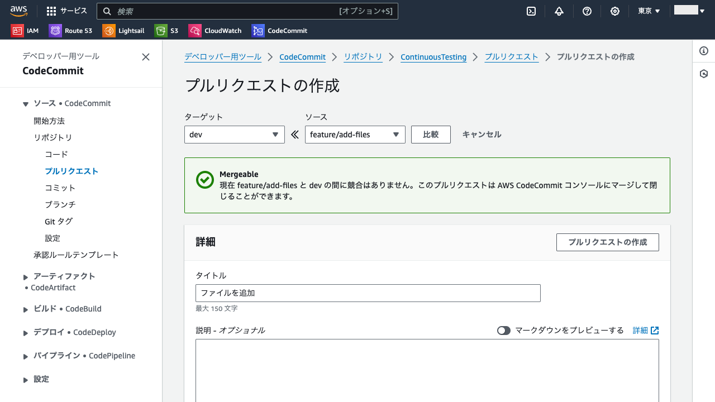This screenshot has height=402, width=715.
Task: Open the services grid menu
Action: (x=51, y=11)
